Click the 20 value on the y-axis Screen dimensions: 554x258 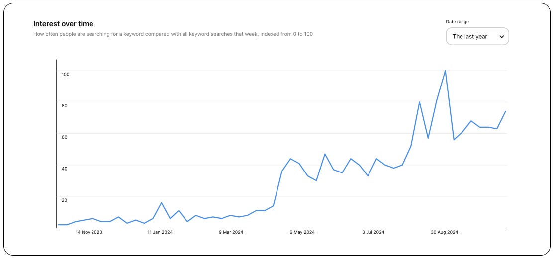coord(65,200)
